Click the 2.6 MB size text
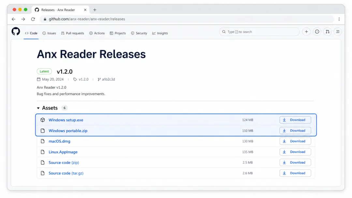This screenshot has width=352, height=198. [248, 173]
